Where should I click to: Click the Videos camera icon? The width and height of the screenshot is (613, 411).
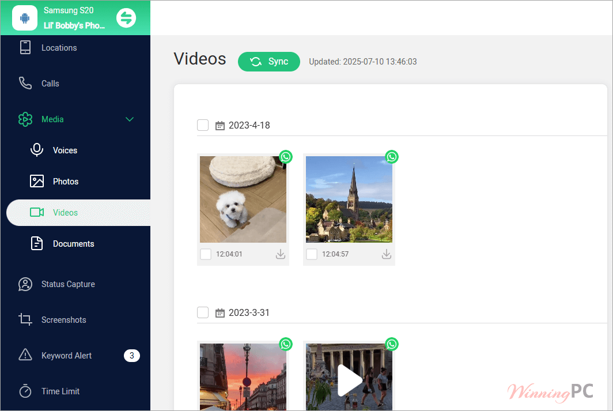(37, 212)
